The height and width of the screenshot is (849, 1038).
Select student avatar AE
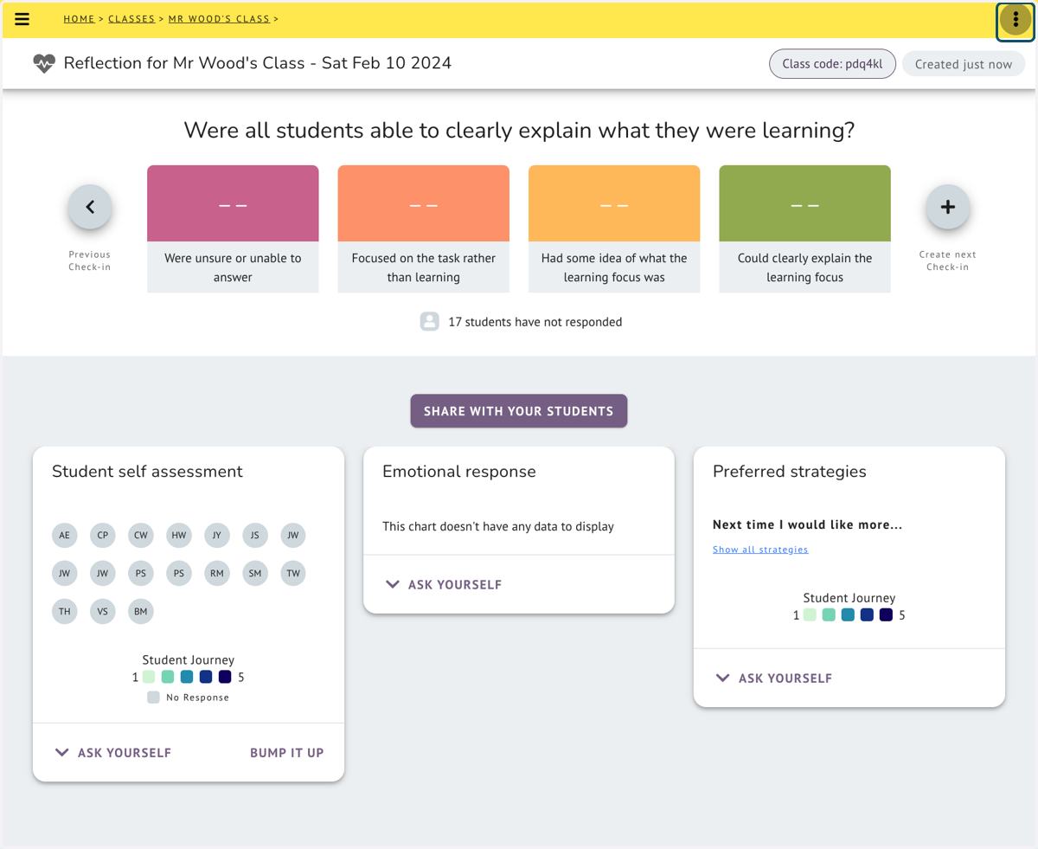pyautogui.click(x=65, y=535)
